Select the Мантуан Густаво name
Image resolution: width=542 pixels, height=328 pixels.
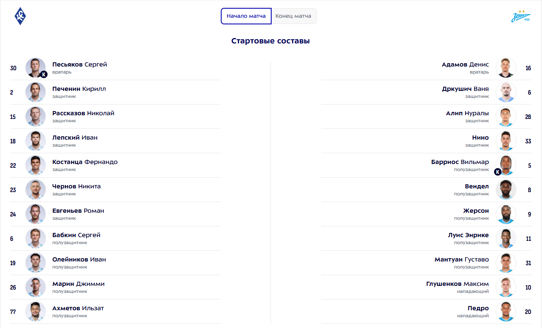[461, 259]
